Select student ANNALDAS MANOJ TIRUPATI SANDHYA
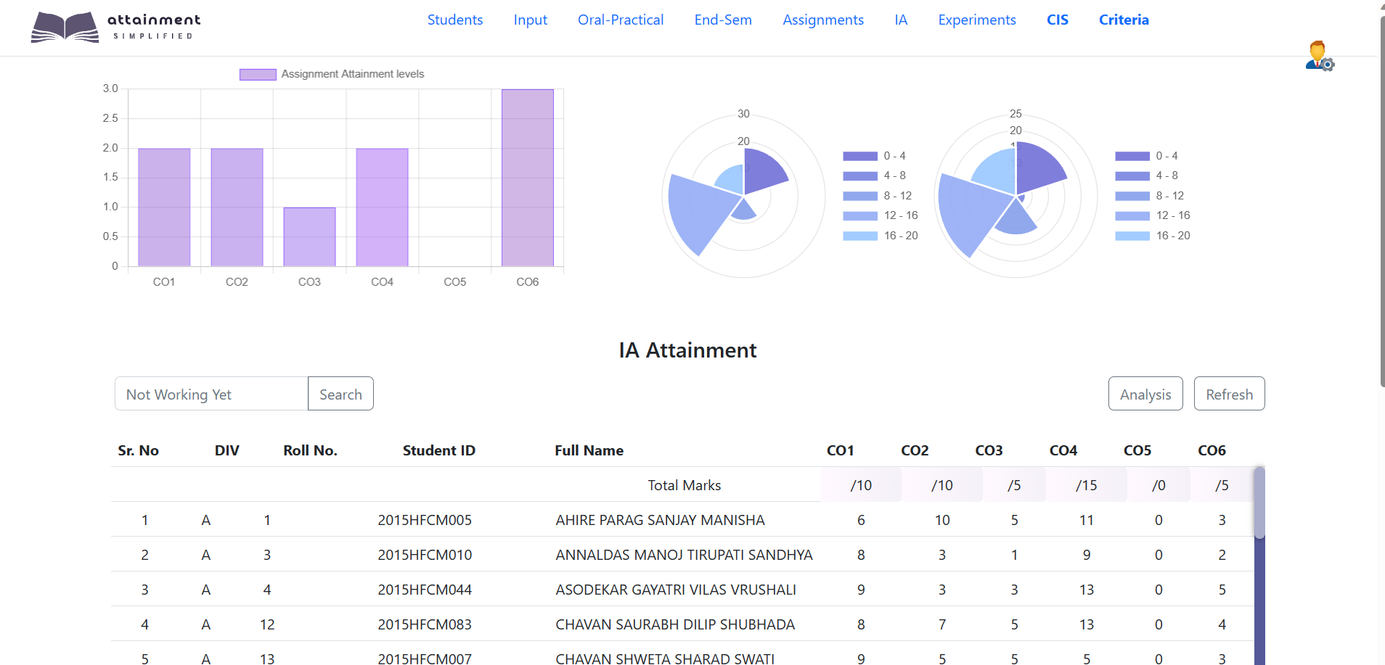This screenshot has width=1385, height=665. (684, 555)
